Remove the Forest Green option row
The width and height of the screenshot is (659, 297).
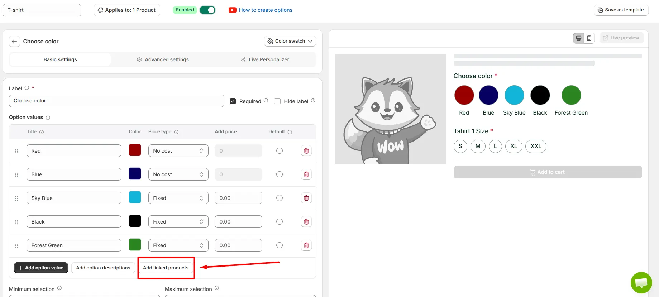306,245
